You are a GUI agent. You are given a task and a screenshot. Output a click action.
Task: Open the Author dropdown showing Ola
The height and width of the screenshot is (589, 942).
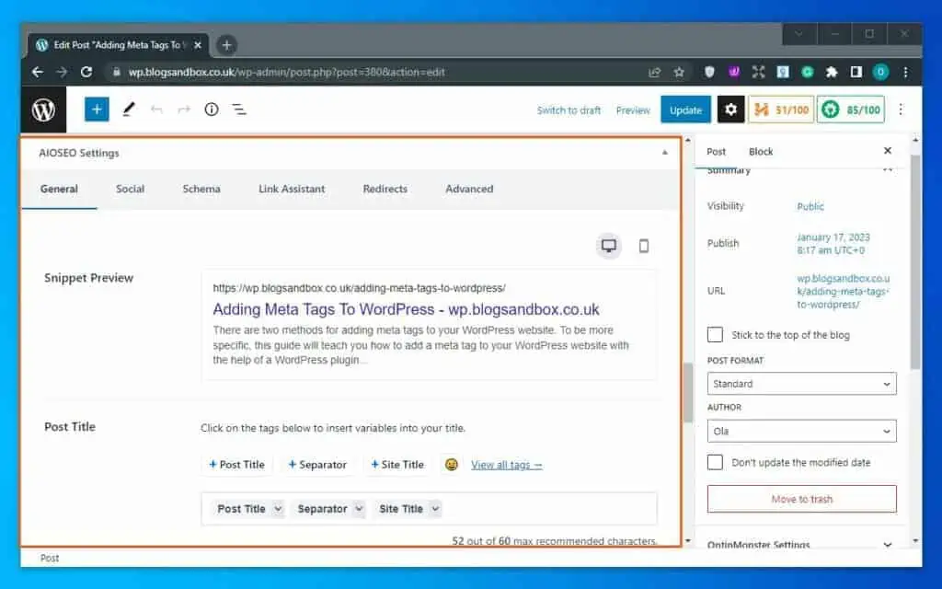(800, 431)
